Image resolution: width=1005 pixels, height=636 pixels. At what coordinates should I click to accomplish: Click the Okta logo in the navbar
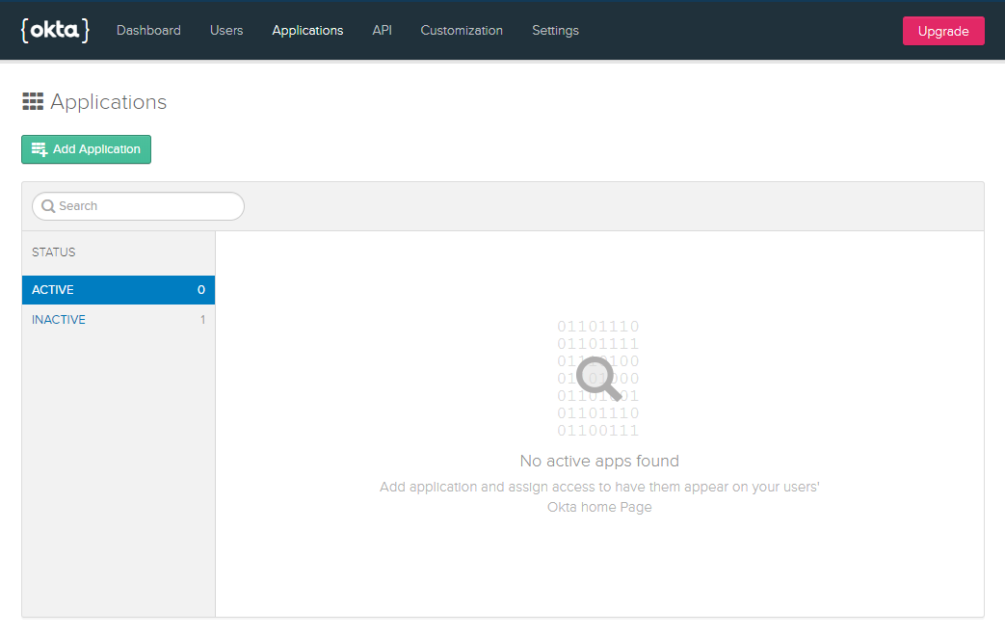click(x=55, y=30)
